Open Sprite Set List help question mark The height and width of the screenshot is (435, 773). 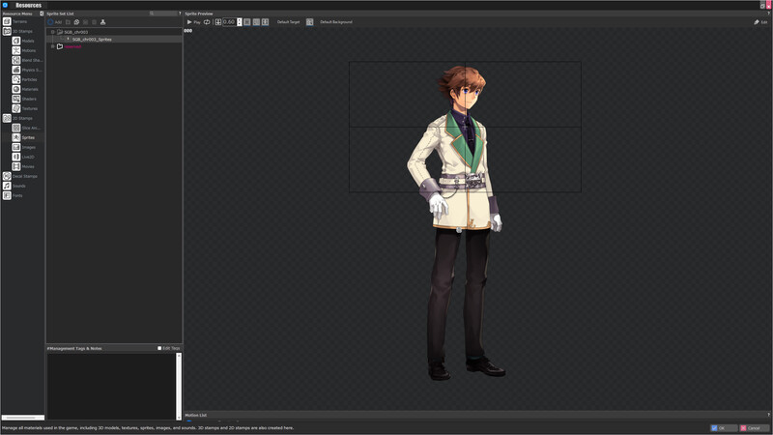(x=180, y=14)
